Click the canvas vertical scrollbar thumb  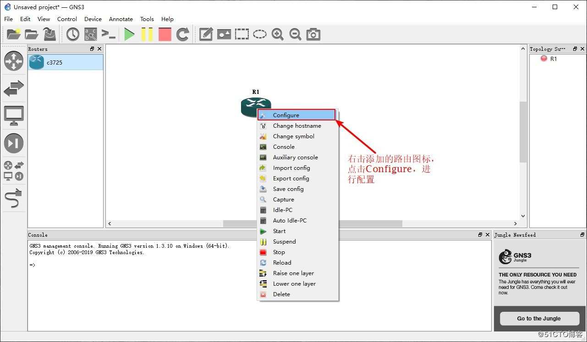click(x=523, y=132)
